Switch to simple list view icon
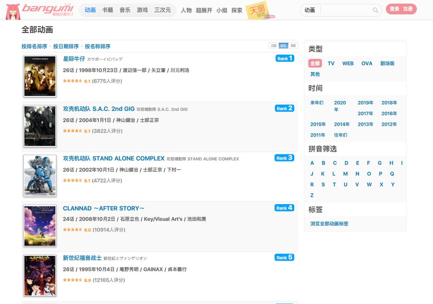Screen dimensions: 433x304 tap(274, 45)
